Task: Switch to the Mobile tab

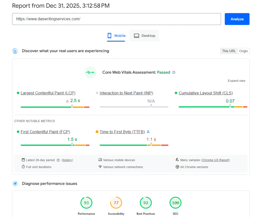Action: tap(116, 35)
